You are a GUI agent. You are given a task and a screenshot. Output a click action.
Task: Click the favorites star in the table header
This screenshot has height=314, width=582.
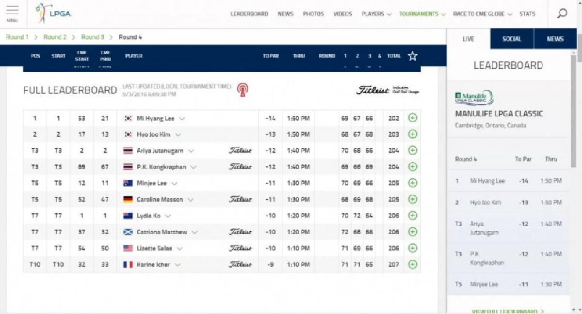[413, 56]
